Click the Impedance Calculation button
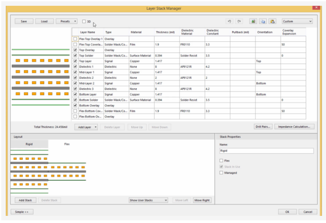The height and width of the screenshot is (223, 326). [x=294, y=127]
